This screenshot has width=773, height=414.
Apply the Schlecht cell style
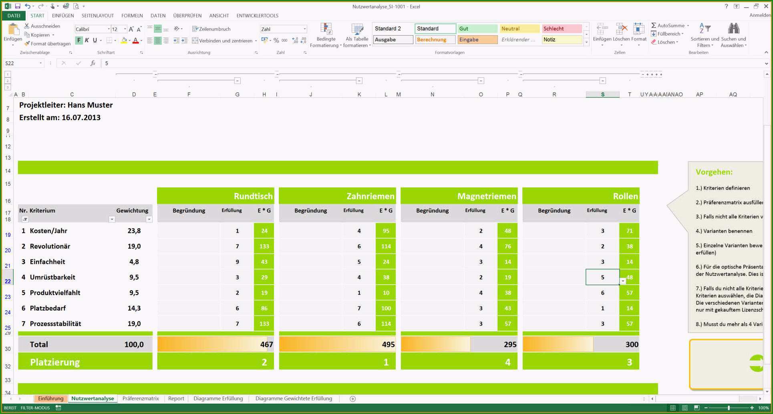click(x=562, y=28)
